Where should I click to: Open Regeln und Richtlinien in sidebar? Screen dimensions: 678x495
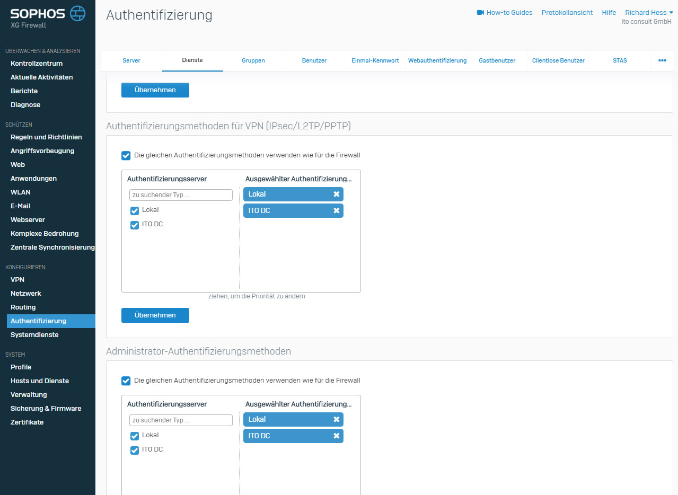tap(46, 137)
